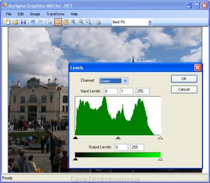Save the image with floppy disk icon
210x183 pixels.
[x=23, y=22]
